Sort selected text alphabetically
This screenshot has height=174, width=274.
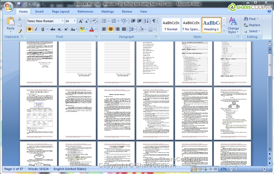tap(146, 21)
